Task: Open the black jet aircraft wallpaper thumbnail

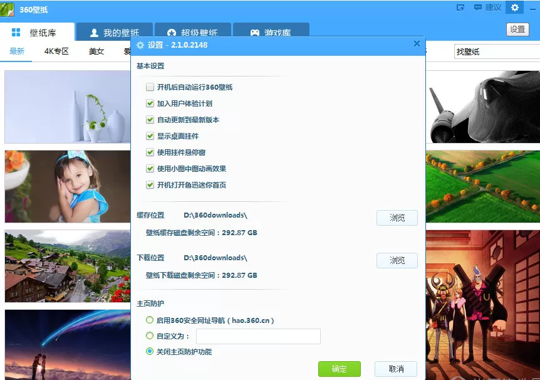Action: [483, 107]
